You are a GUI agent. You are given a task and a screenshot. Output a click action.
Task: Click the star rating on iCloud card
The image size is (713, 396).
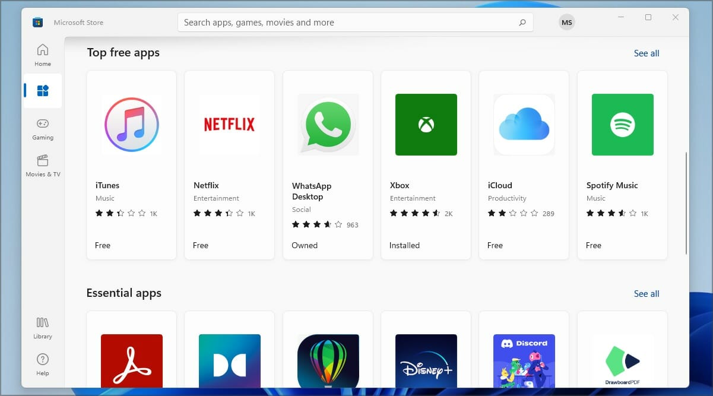point(513,213)
